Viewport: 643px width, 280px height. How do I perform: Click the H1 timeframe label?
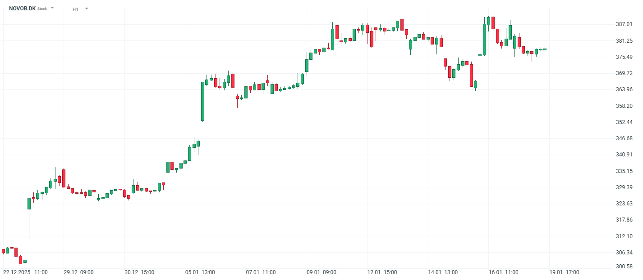[75, 9]
